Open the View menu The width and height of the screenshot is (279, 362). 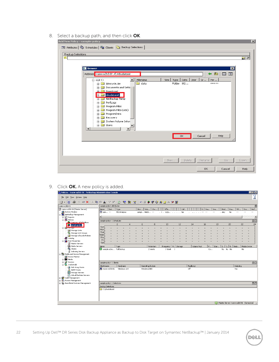pos(72,197)
